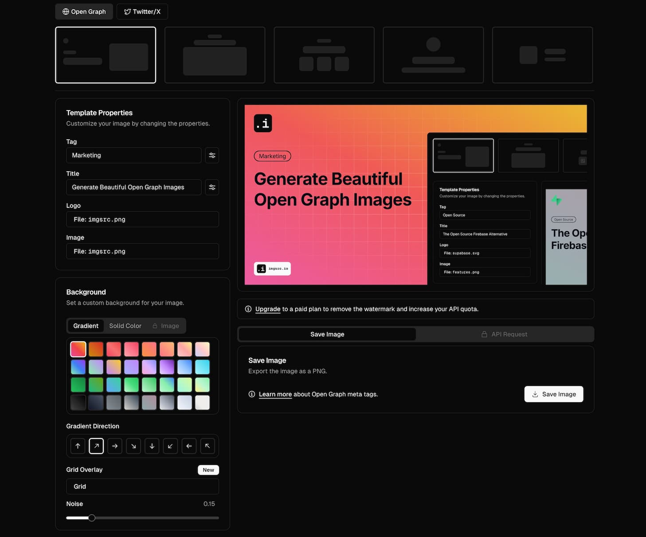
Task: Choose fourth template with avatar circle
Action: [433, 55]
